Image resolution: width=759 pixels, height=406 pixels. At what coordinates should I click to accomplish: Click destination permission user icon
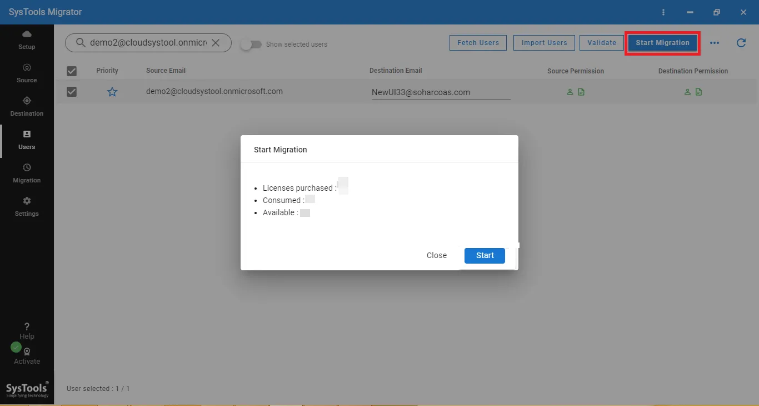(x=687, y=92)
